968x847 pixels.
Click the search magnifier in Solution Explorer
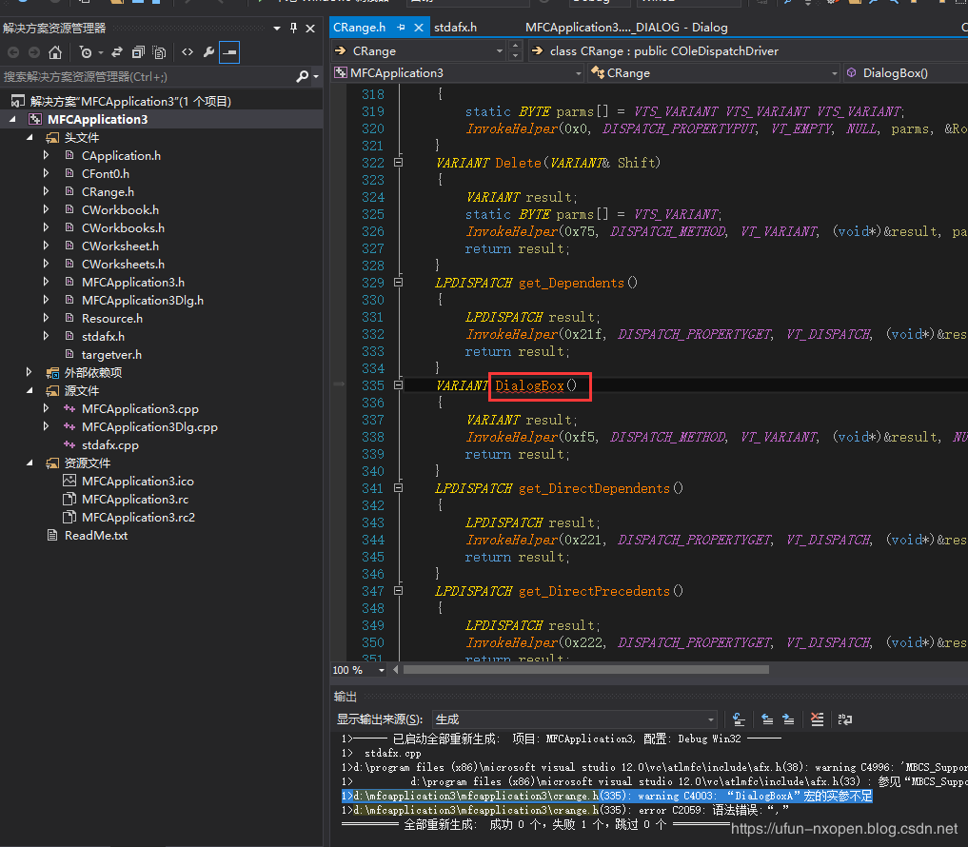click(303, 76)
